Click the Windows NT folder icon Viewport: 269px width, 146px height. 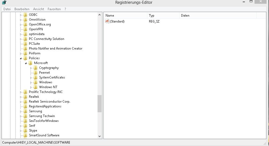(x=36, y=87)
